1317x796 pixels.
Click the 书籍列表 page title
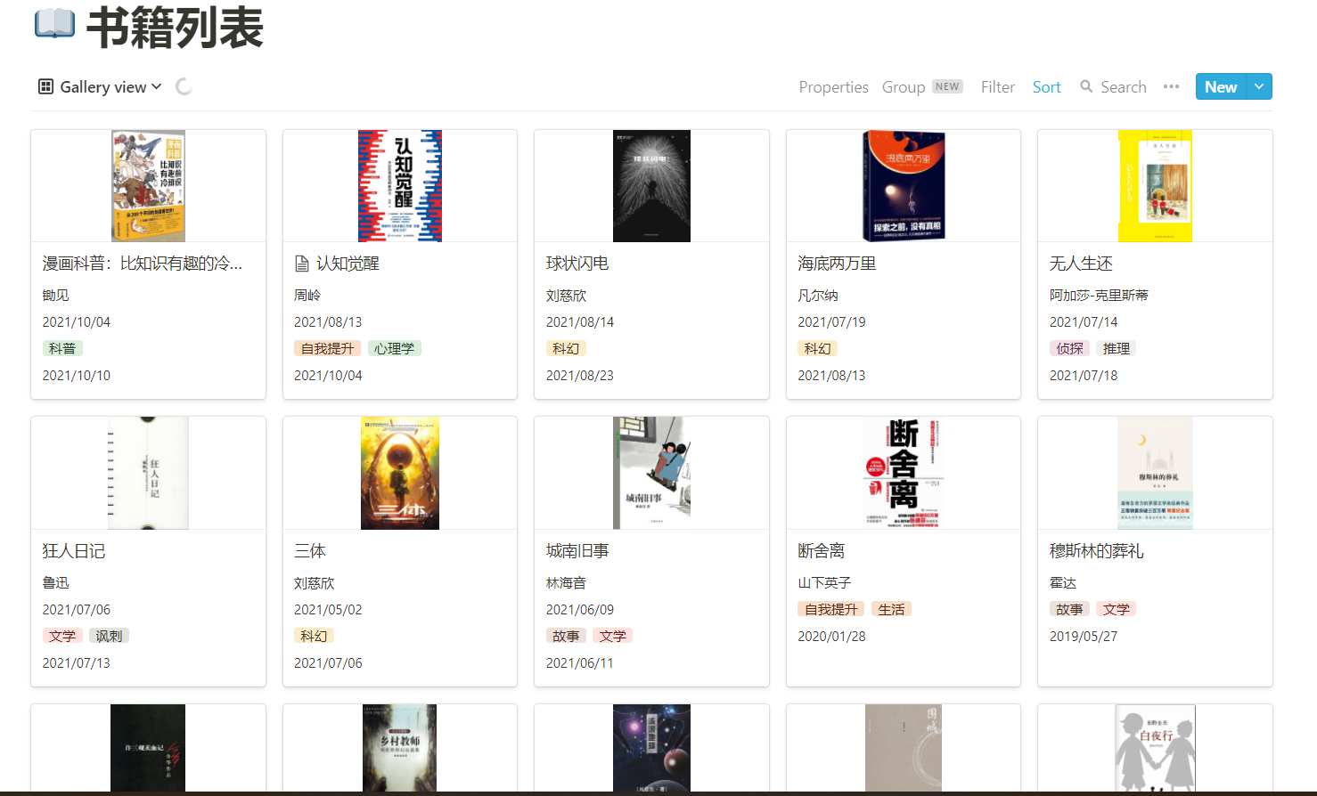coord(175,27)
